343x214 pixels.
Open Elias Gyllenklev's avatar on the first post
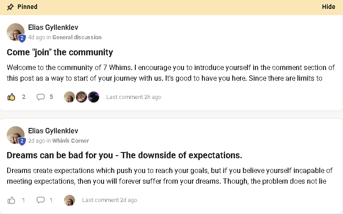click(15, 31)
